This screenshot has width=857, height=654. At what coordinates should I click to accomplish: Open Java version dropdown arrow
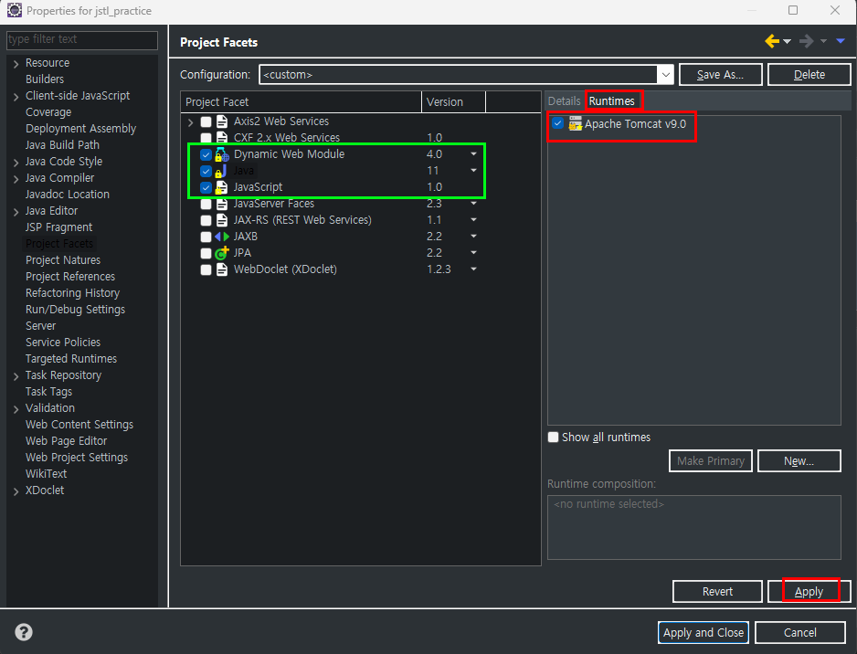[x=474, y=171]
